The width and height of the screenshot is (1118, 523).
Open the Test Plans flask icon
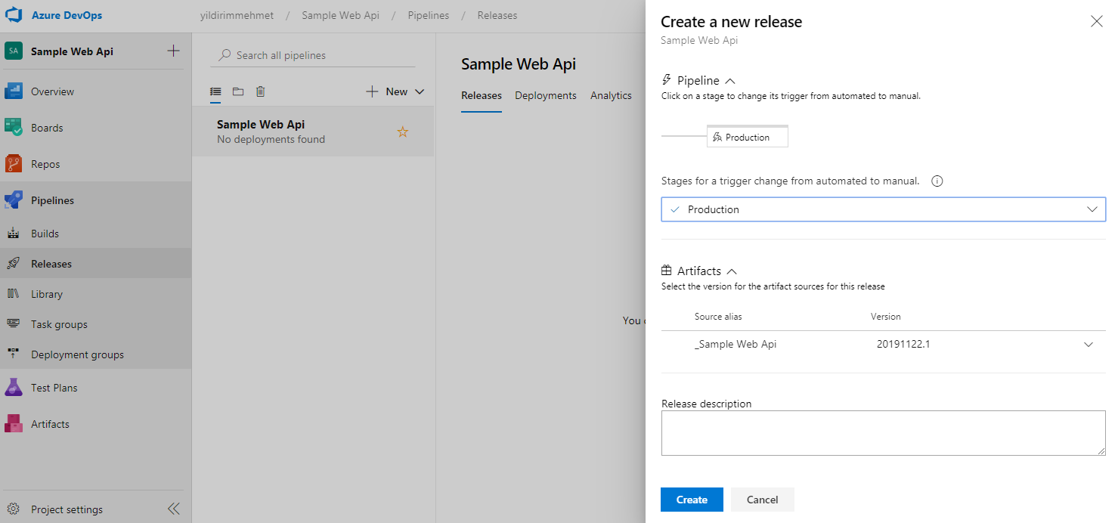pyautogui.click(x=14, y=388)
